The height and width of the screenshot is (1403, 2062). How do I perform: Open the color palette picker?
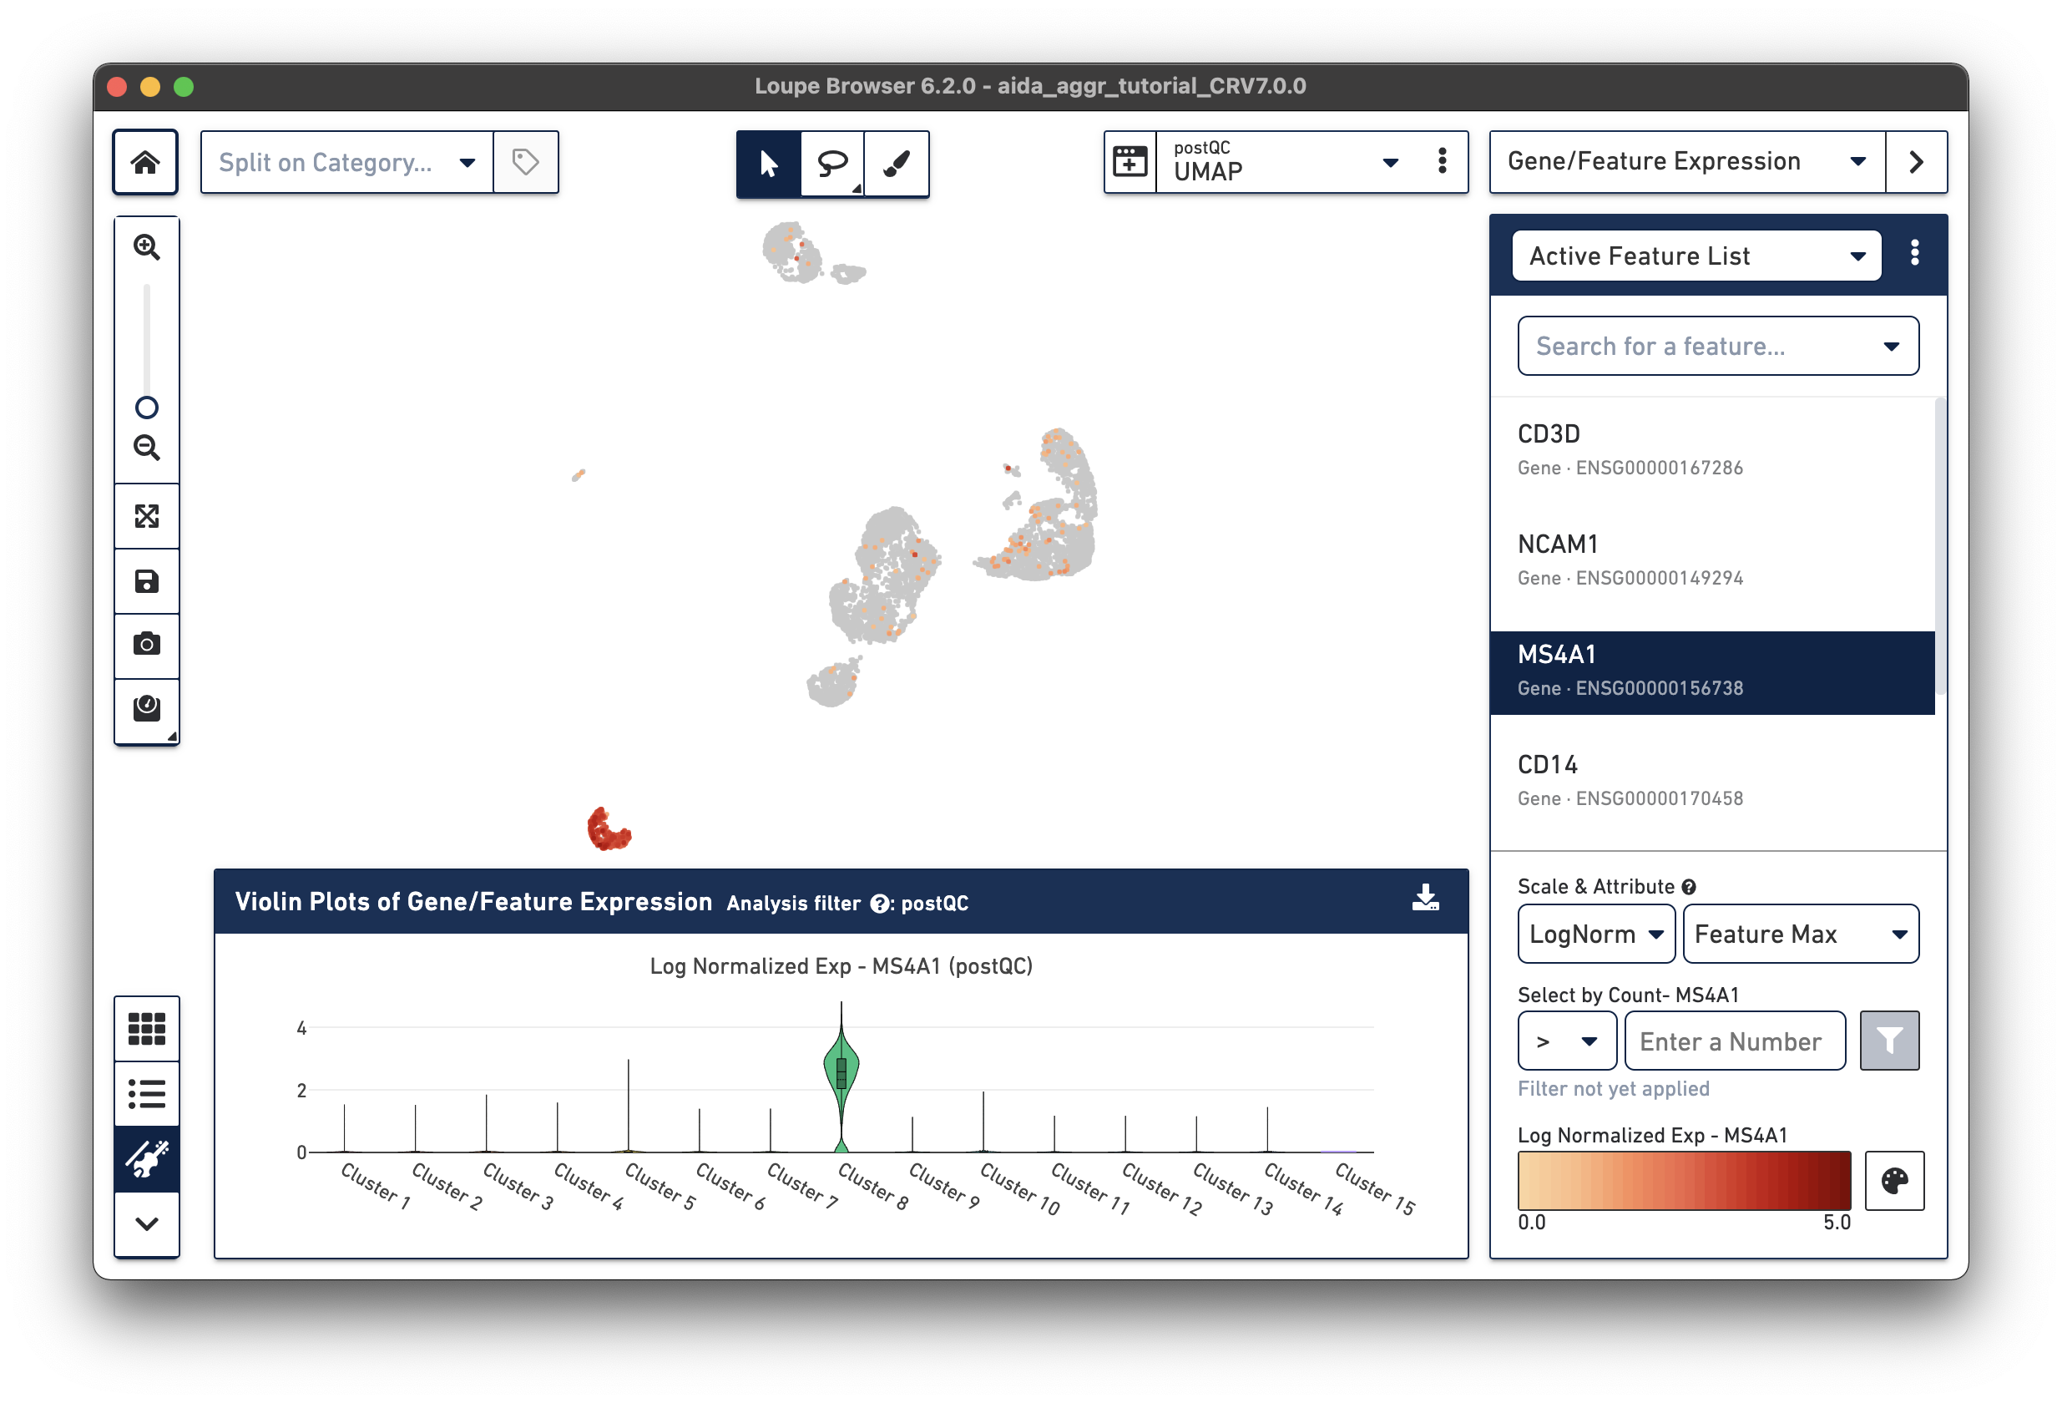[1894, 1180]
